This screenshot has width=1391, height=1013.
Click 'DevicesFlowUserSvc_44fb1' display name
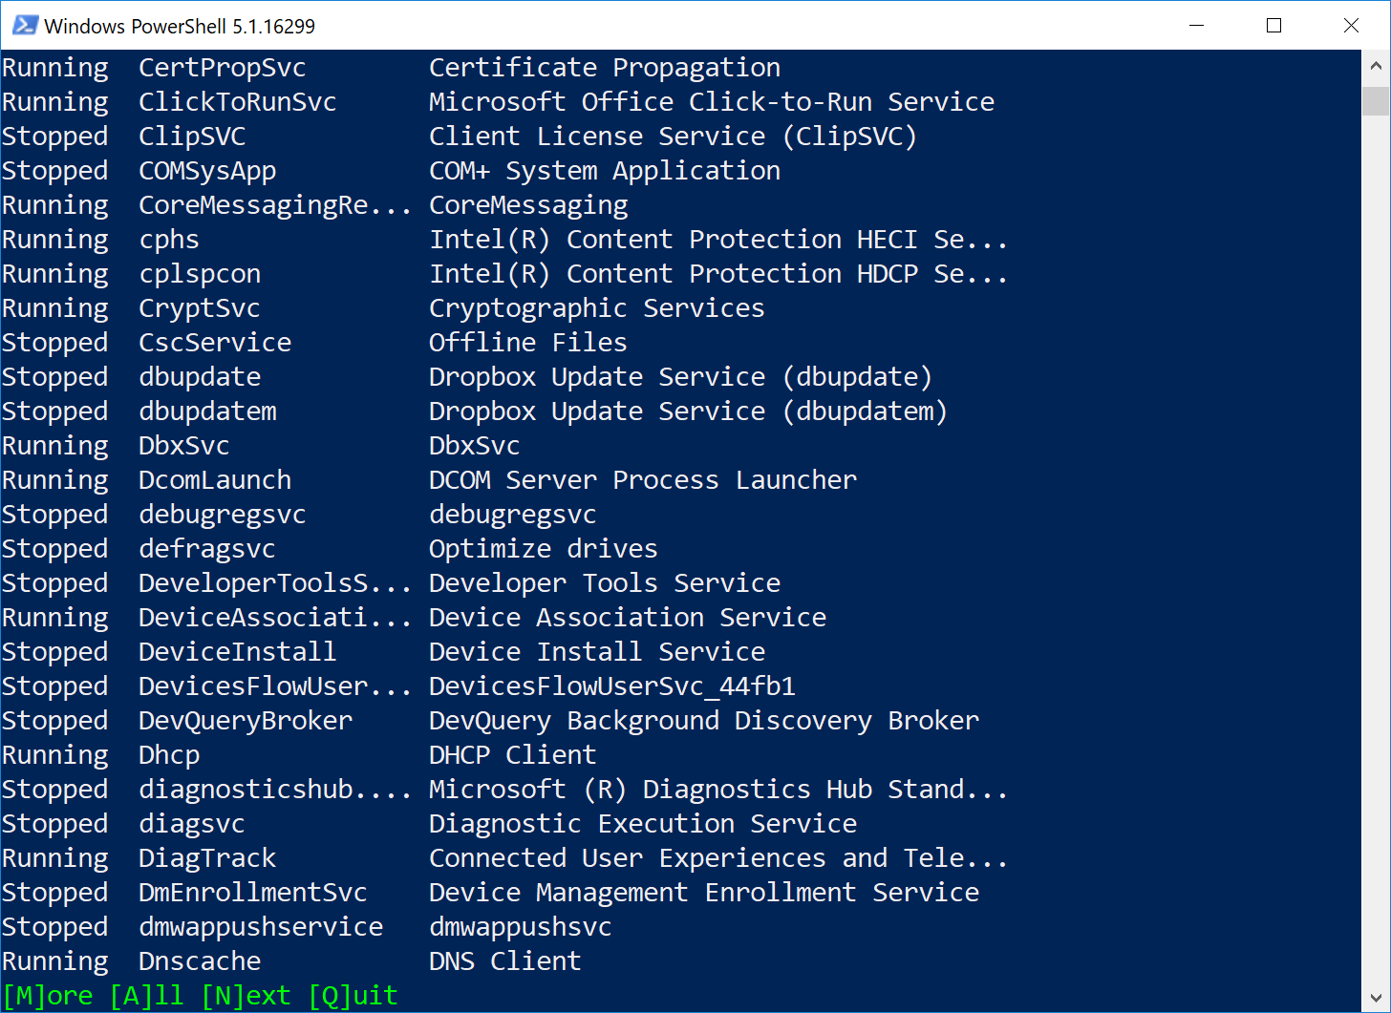612,686
